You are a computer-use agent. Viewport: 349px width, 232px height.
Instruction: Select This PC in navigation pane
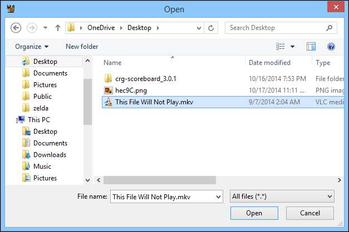point(33,120)
